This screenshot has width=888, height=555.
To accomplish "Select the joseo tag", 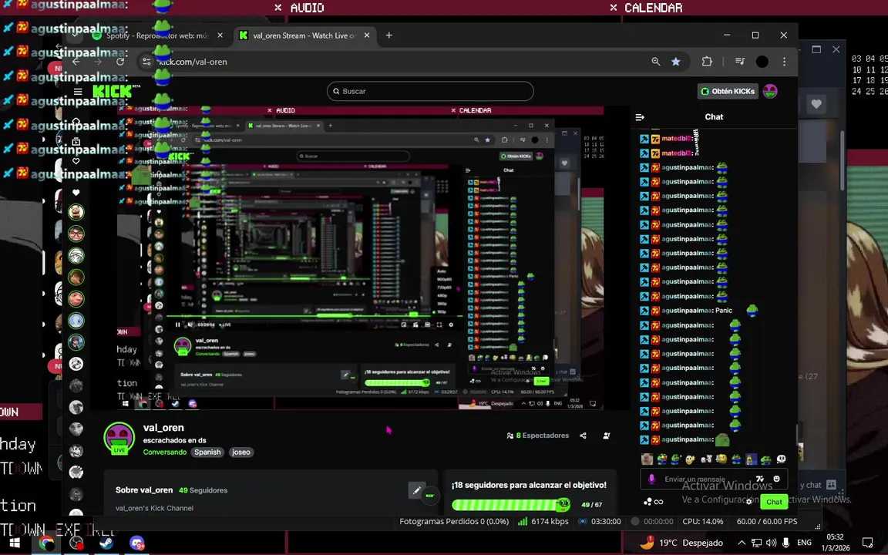I will tap(240, 452).
